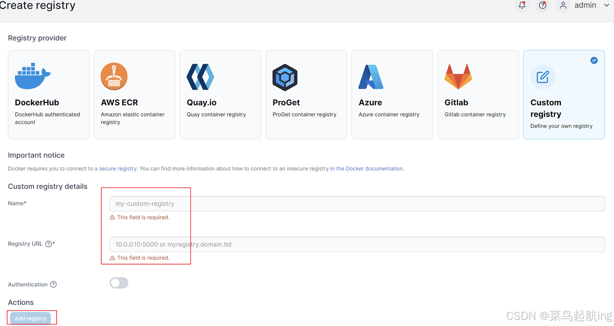Image resolution: width=614 pixels, height=326 pixels.
Task: Select the Azure provider title
Action: (370, 103)
